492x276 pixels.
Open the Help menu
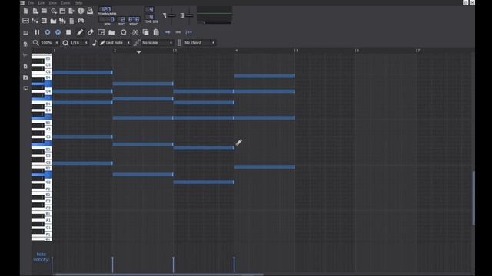pyautogui.click(x=78, y=3)
